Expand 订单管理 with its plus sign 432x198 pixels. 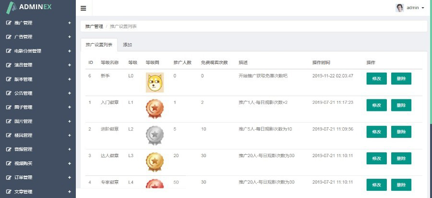[70, 177]
